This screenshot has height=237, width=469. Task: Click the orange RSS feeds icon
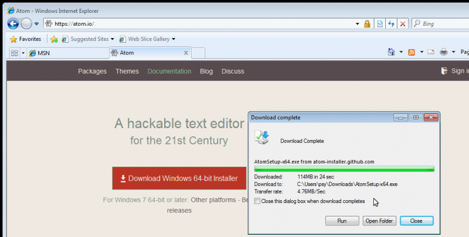coord(412,52)
